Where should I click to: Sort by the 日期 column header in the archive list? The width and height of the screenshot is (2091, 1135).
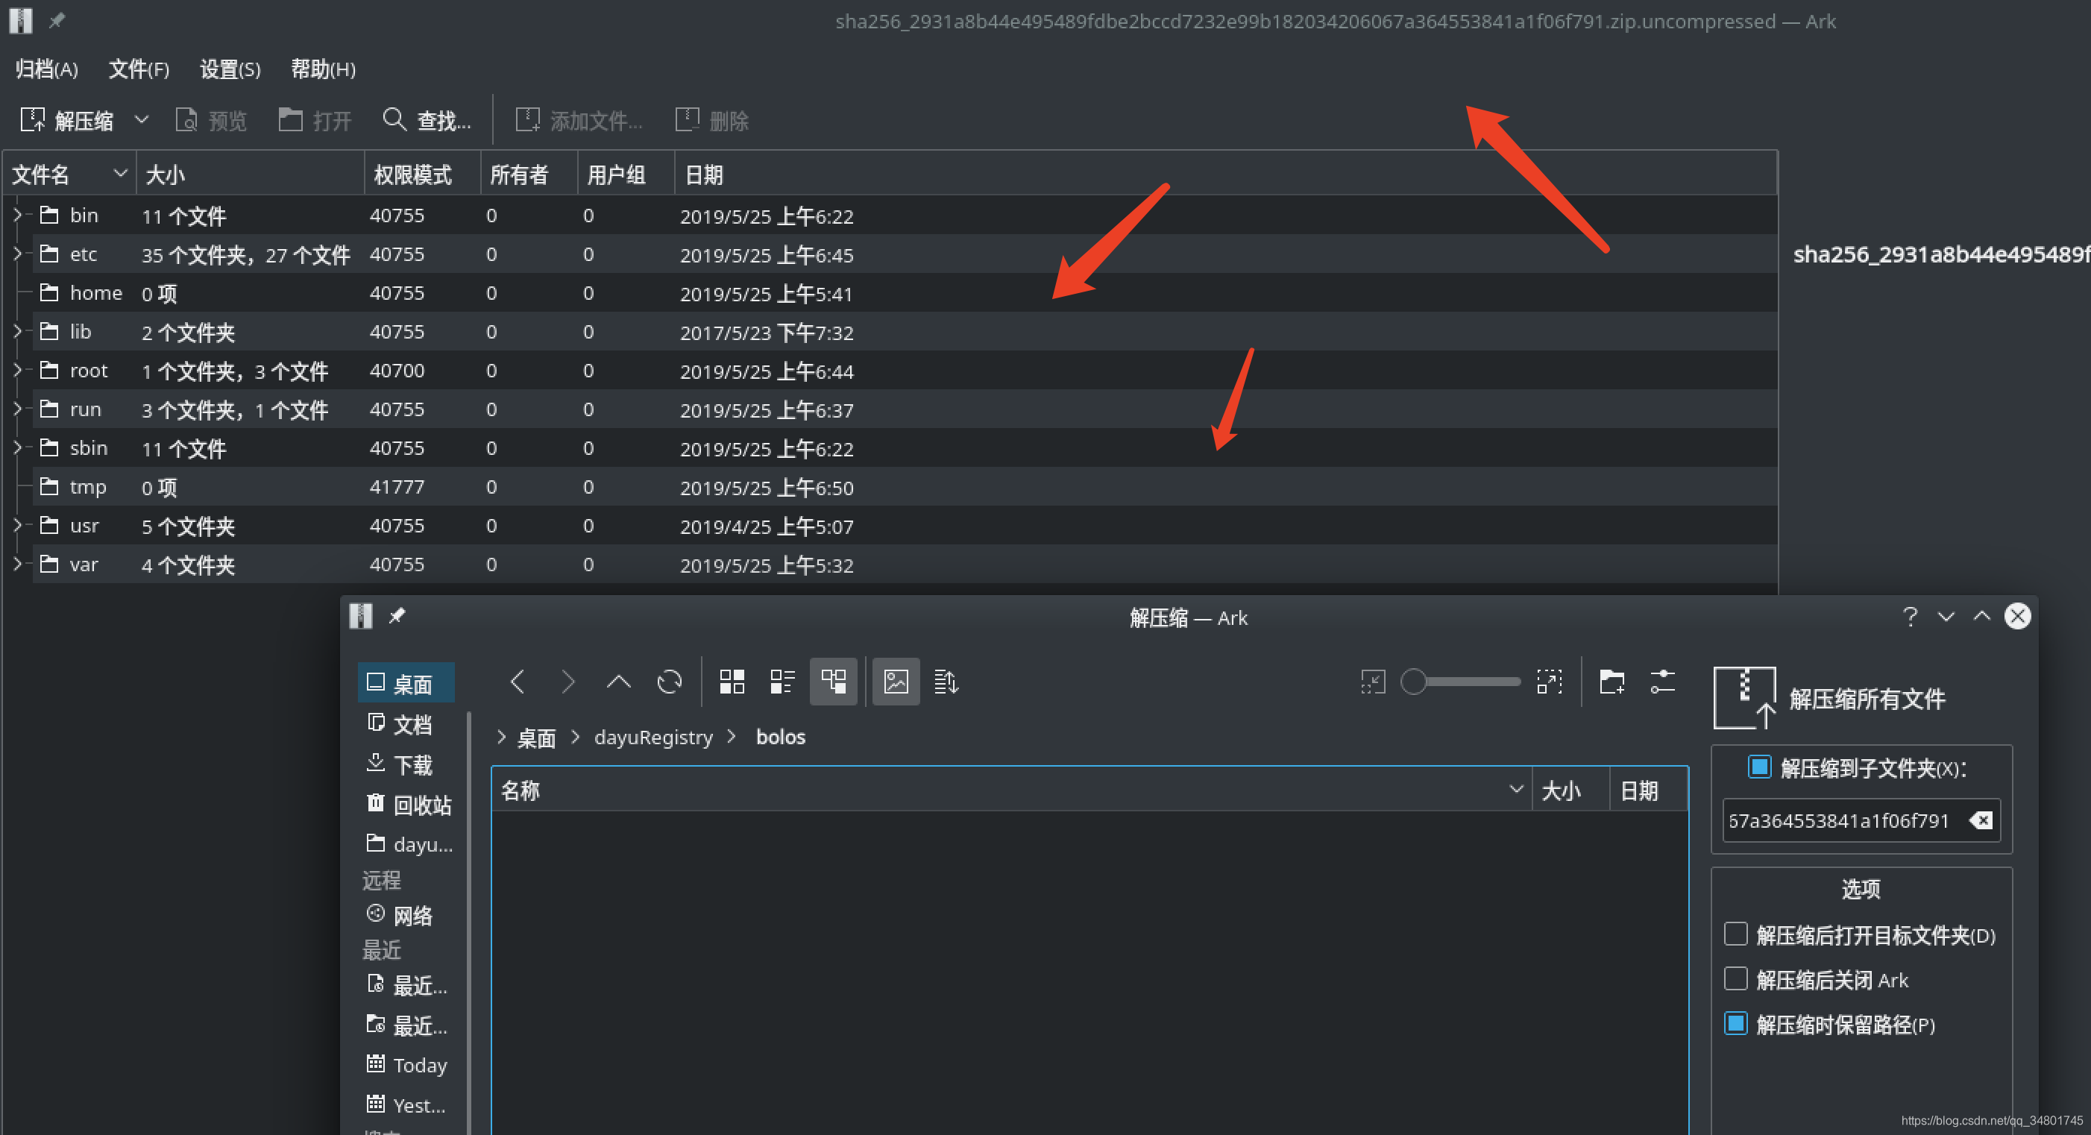(1226, 174)
